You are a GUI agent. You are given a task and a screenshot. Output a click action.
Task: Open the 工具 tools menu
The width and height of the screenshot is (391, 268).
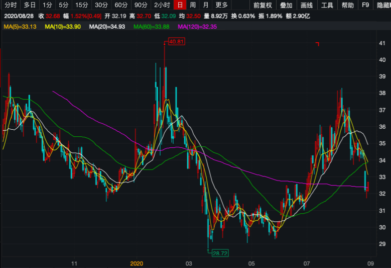327,5
